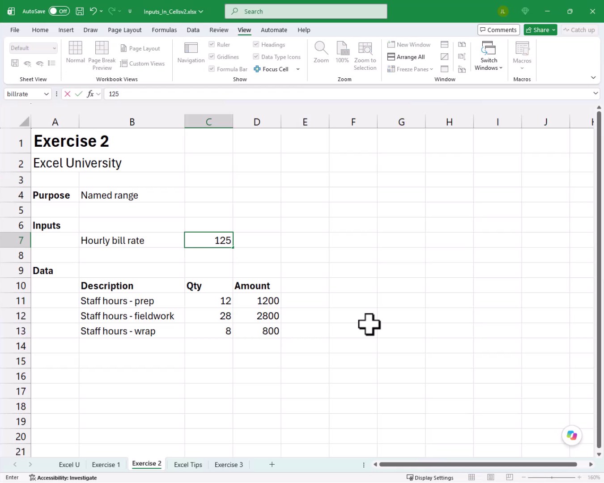Open the Formulas ribbon tab

(x=164, y=30)
